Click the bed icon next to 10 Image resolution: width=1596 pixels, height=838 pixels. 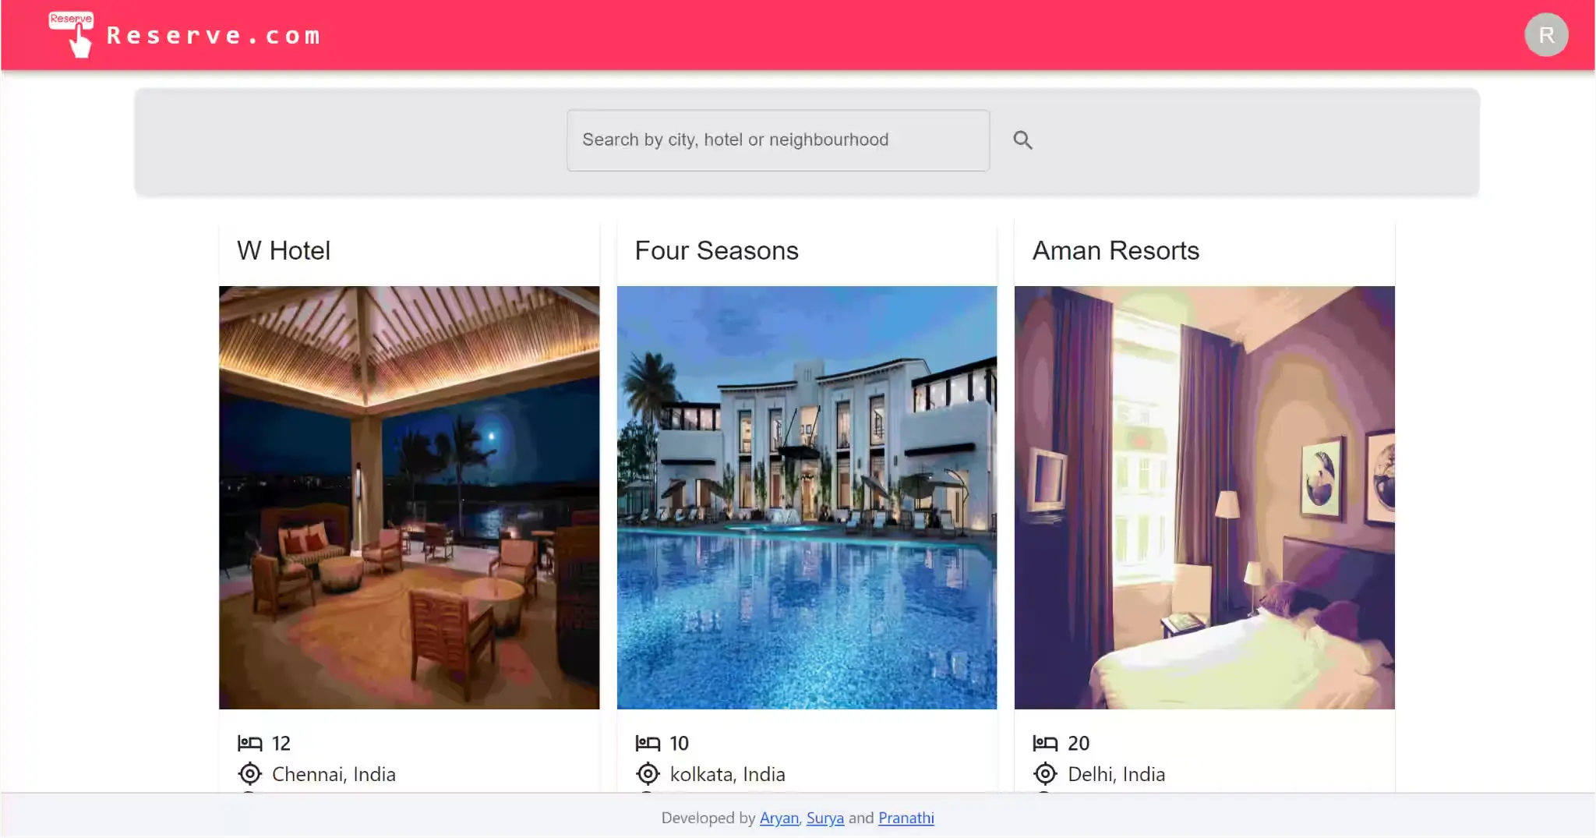pos(648,743)
